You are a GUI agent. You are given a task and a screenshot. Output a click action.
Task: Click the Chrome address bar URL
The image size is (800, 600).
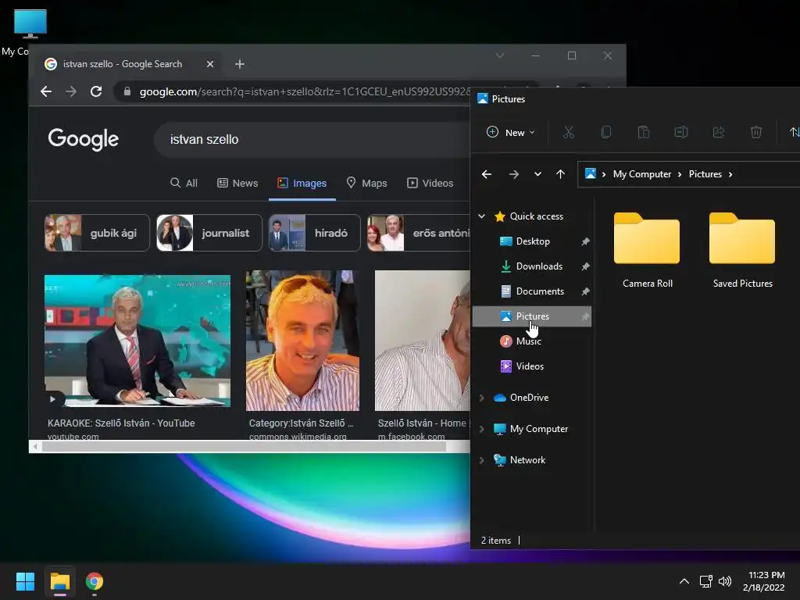[305, 92]
